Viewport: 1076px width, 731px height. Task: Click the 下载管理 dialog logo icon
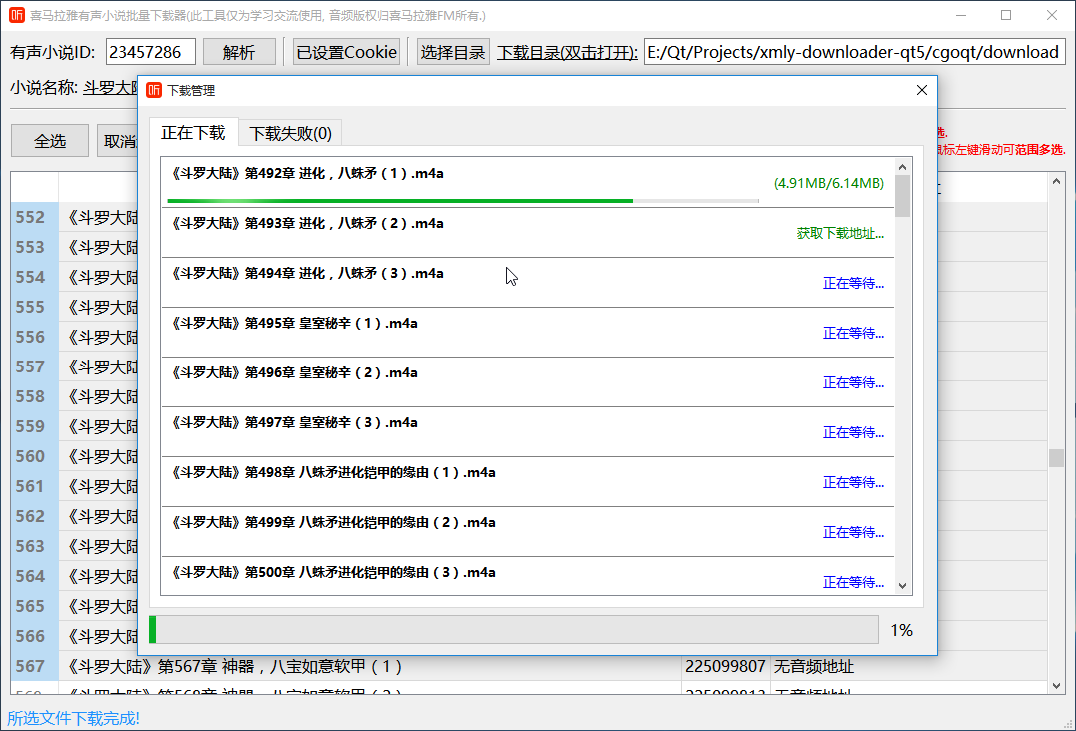pyautogui.click(x=154, y=90)
